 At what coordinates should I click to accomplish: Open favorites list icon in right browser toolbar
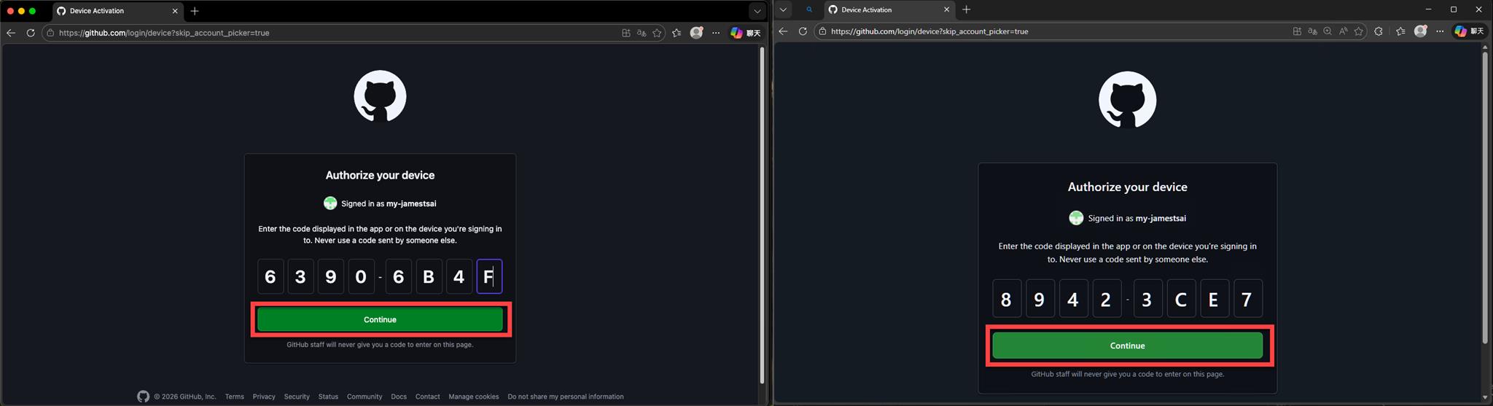1400,31
